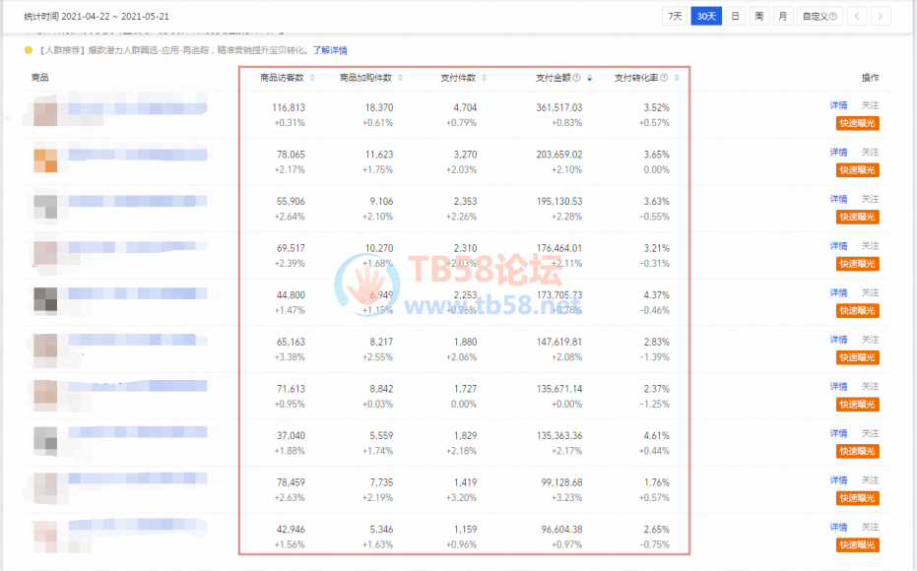
Task: Open the 了解详情 link in the tip banner
Action: (x=329, y=50)
